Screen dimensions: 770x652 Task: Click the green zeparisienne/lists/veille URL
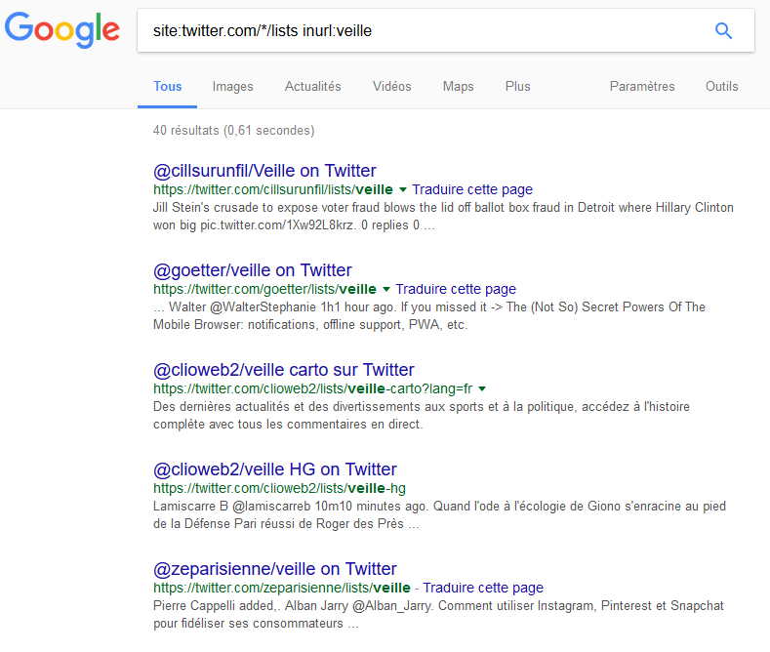281,588
